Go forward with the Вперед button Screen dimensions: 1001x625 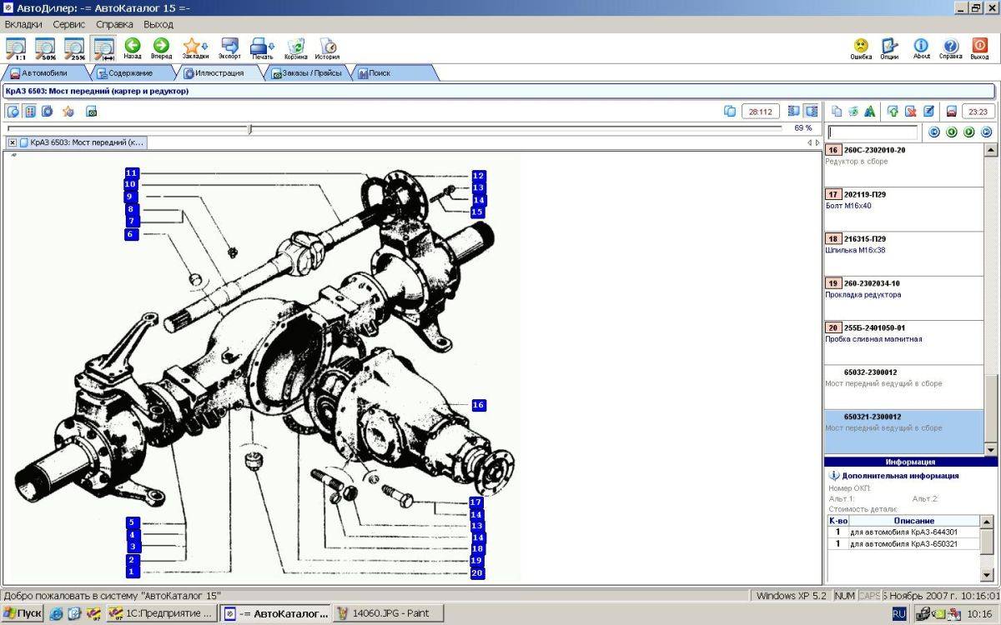pyautogui.click(x=161, y=48)
